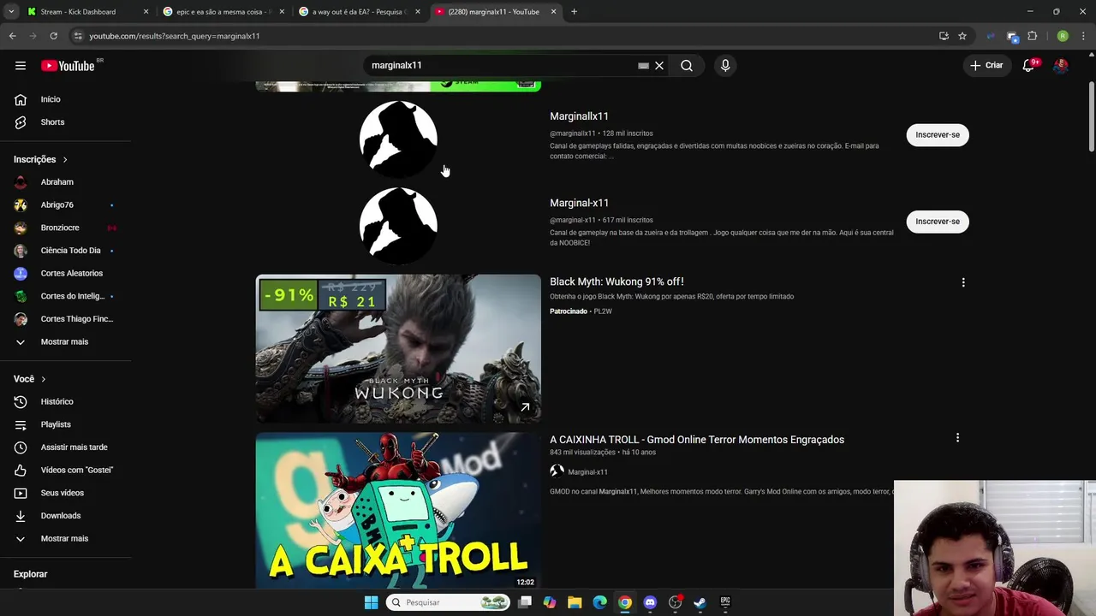Click the page vertical scrollbar
This screenshot has width=1096, height=616.
pyautogui.click(x=1091, y=117)
